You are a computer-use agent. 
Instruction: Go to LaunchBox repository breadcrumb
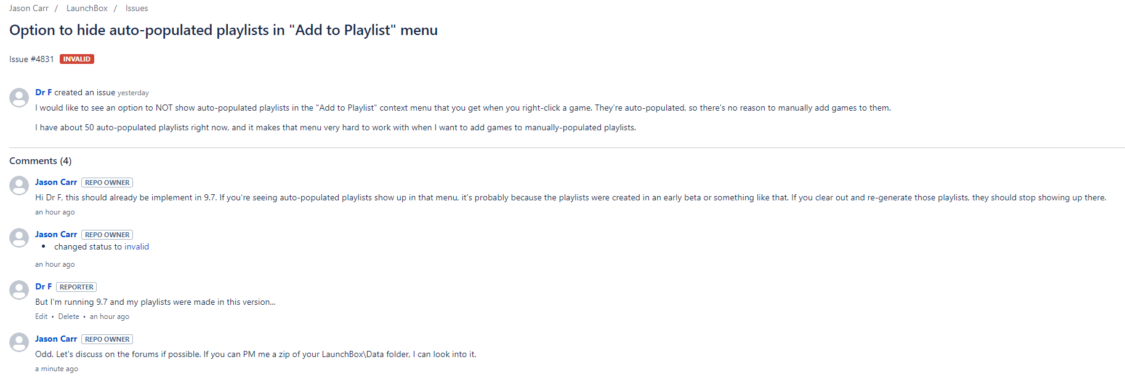[87, 8]
